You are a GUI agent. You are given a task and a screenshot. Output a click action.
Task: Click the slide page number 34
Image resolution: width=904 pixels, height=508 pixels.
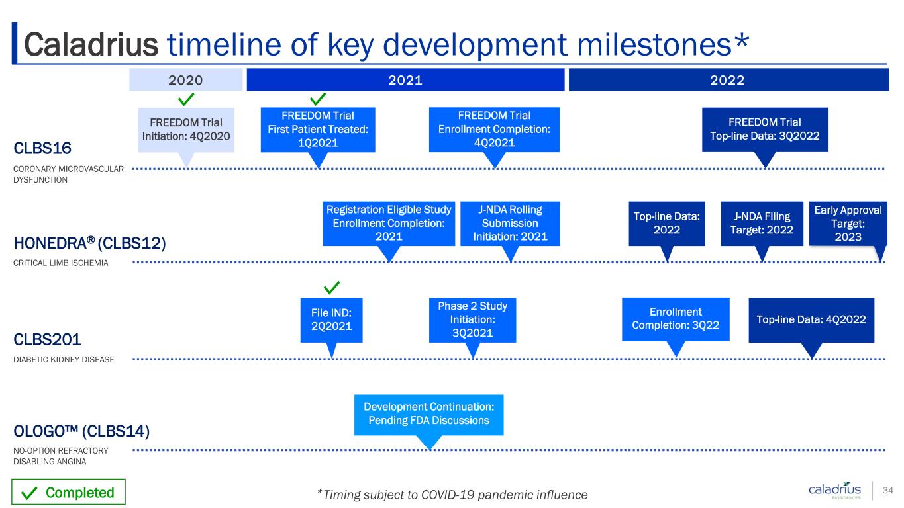tap(889, 491)
